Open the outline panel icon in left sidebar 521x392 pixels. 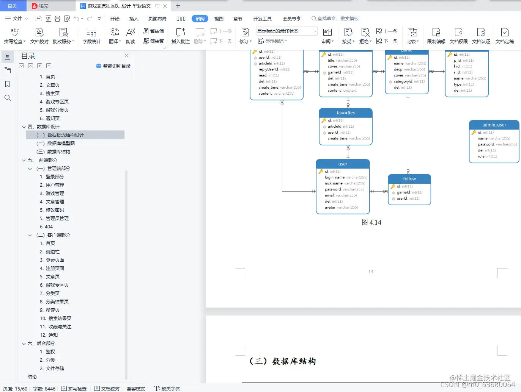[x=7, y=57]
